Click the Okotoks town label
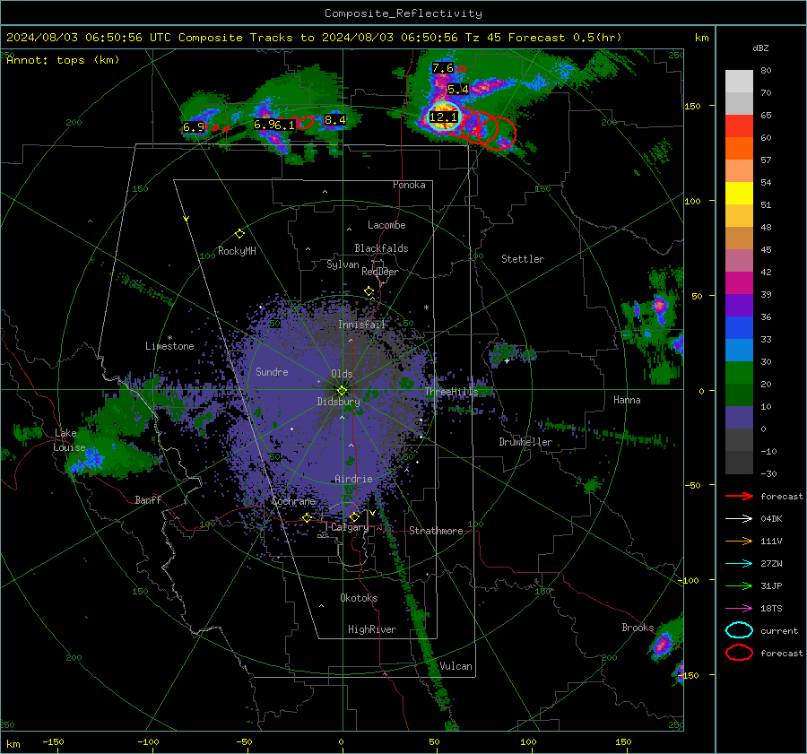 [359, 598]
